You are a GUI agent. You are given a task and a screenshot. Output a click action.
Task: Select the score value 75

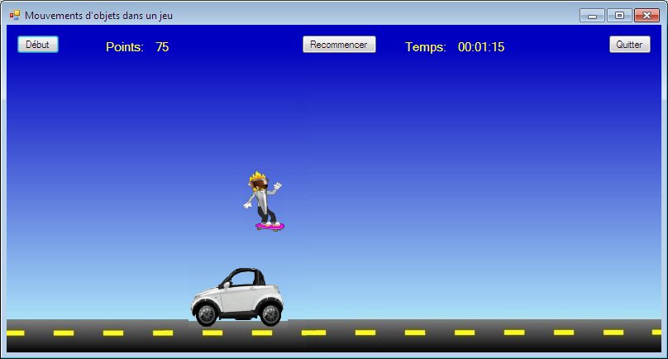click(162, 47)
